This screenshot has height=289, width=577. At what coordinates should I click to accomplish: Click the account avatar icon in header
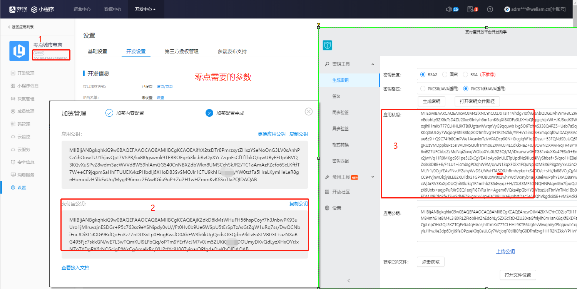pyautogui.click(x=507, y=9)
